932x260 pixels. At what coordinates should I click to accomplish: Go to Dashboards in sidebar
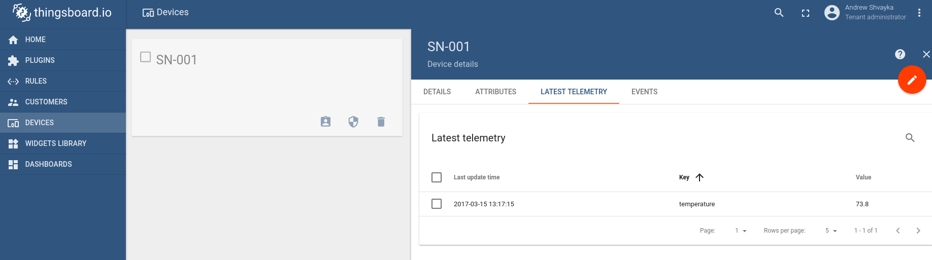pos(48,164)
